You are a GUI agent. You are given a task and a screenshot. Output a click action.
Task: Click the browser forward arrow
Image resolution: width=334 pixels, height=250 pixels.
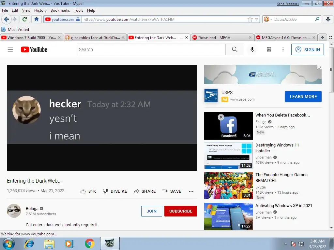click(x=14, y=19)
